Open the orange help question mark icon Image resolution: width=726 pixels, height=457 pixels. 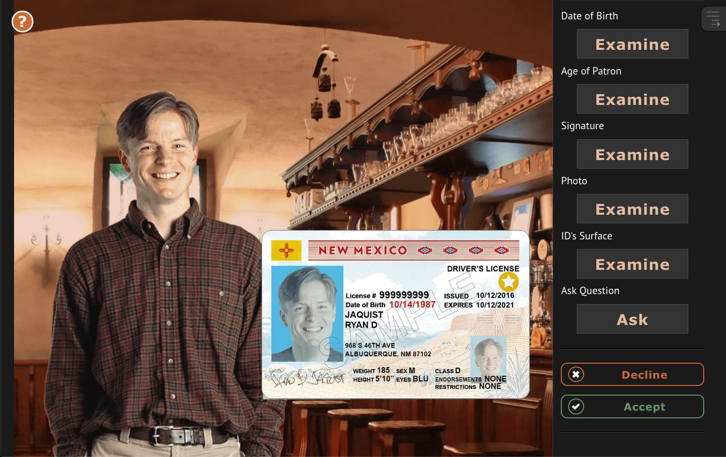pyautogui.click(x=22, y=22)
